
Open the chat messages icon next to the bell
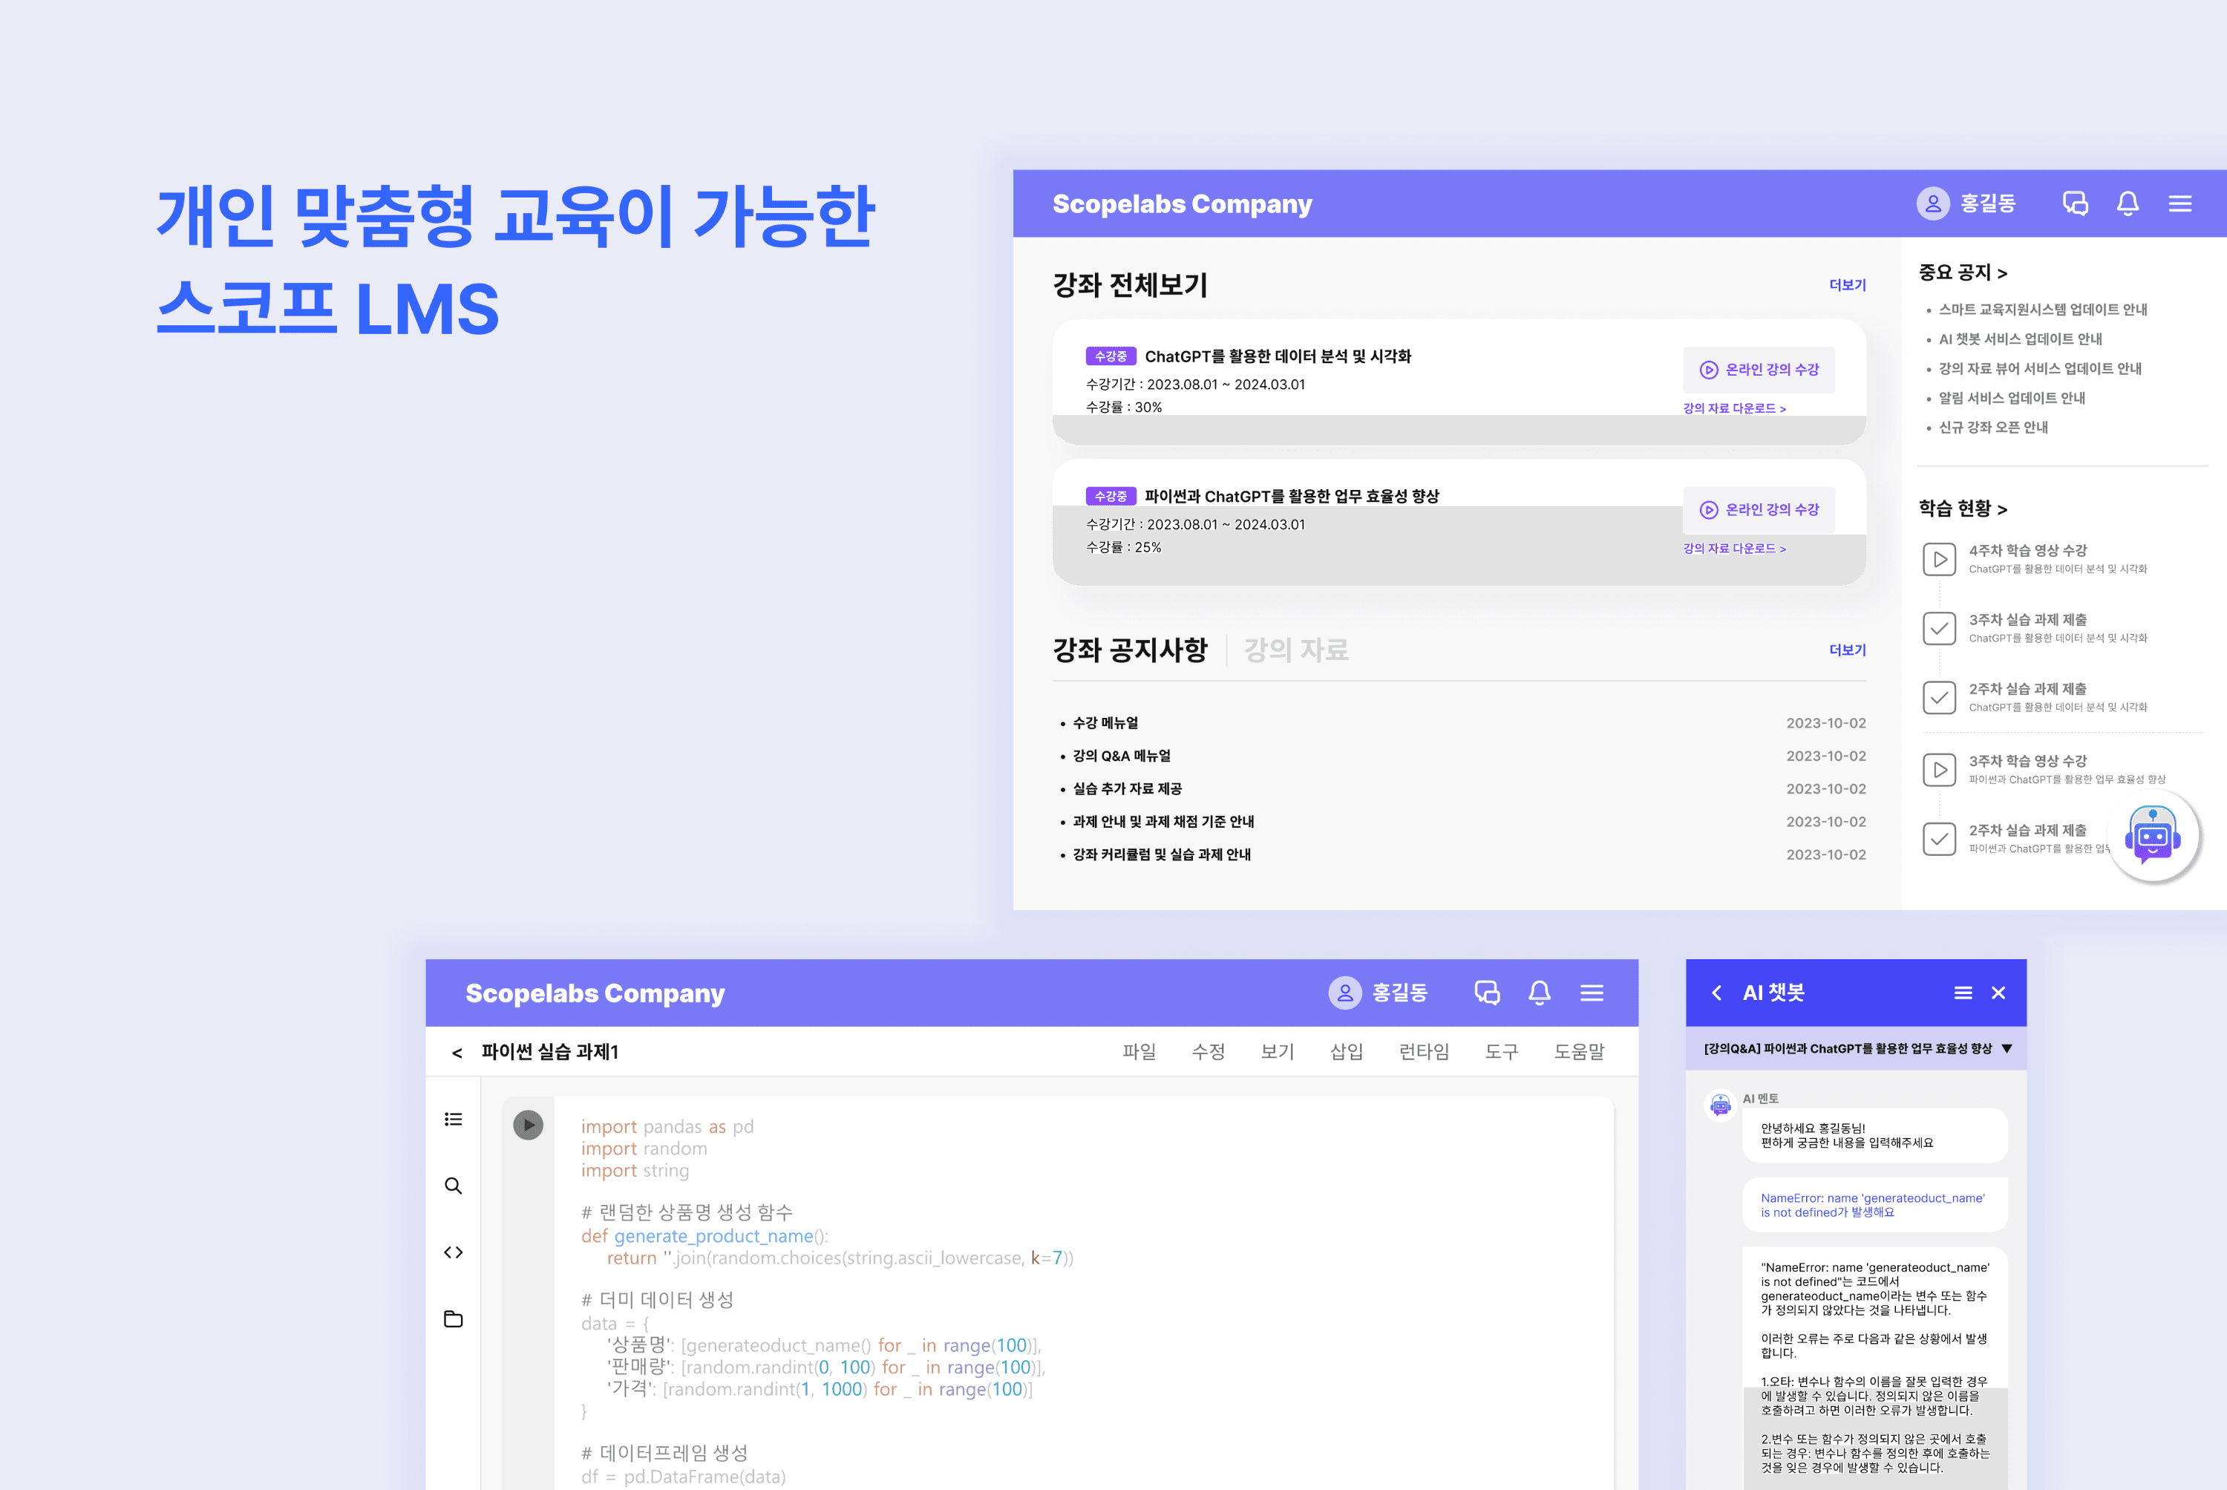pos(2075,203)
